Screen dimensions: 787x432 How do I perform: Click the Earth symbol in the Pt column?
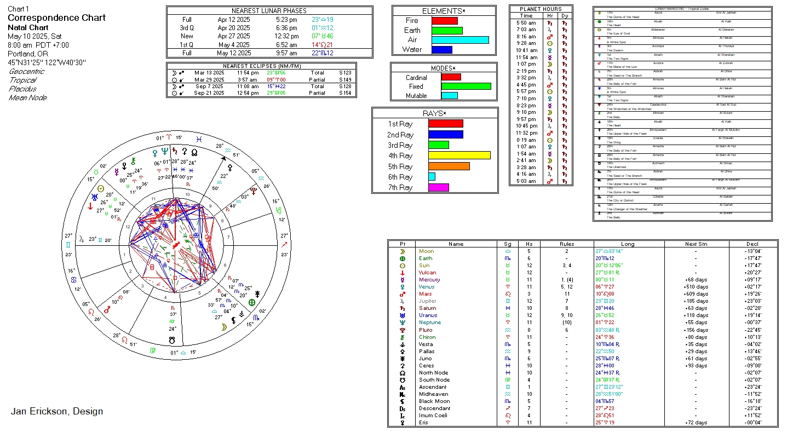pos(403,258)
